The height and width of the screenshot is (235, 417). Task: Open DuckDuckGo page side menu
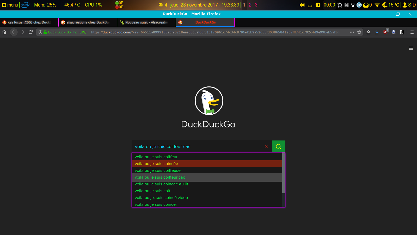click(x=411, y=48)
